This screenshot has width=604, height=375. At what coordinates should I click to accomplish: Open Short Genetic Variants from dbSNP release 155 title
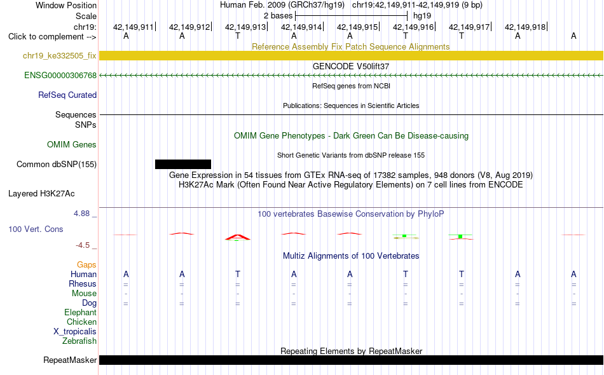[351, 155]
